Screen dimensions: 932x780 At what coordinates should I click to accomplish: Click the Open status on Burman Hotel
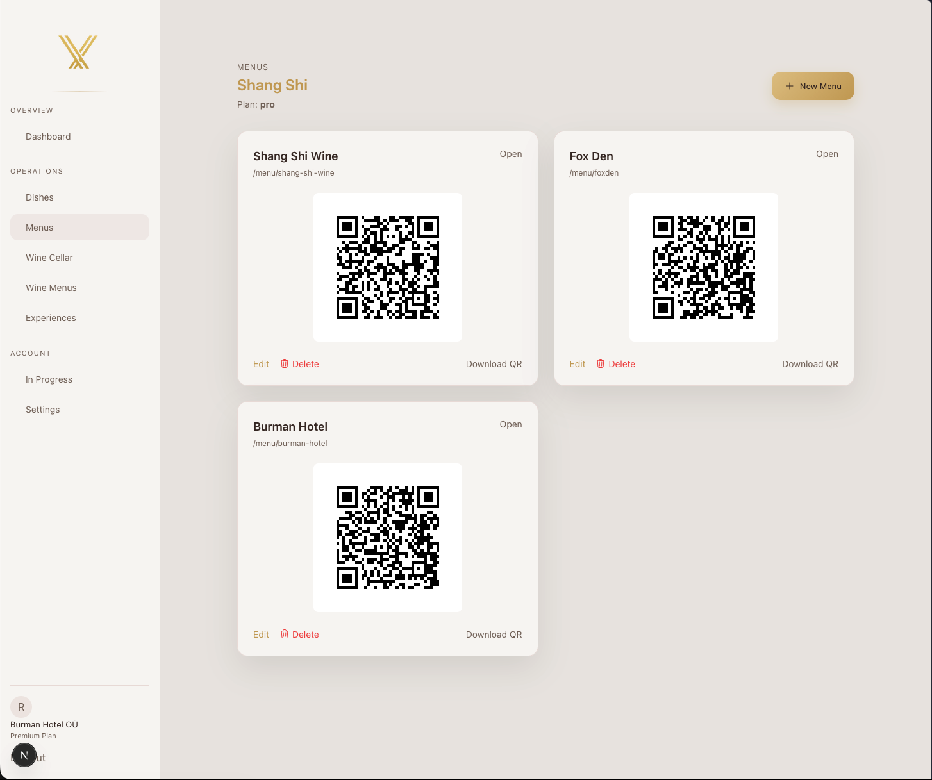[511, 424]
